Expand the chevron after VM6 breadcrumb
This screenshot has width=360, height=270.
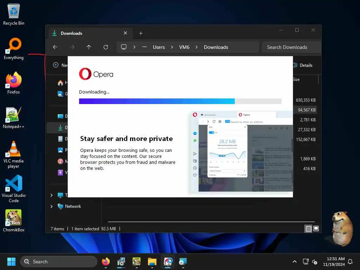197,47
